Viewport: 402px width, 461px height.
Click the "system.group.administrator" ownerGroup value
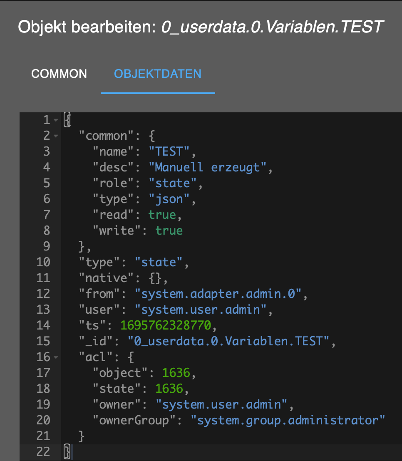pos(288,420)
